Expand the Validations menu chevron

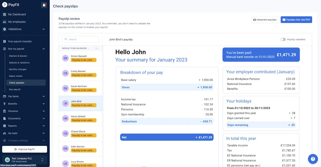tap(43, 29)
